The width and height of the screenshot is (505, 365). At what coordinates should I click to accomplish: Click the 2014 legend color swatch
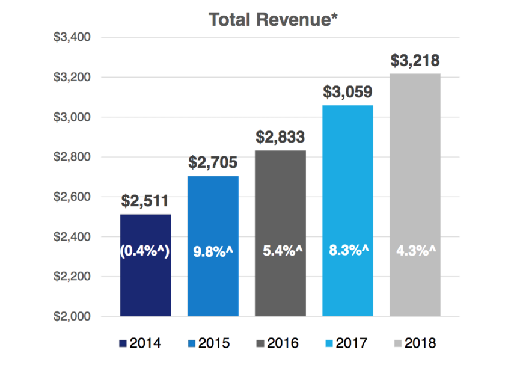[123, 345]
